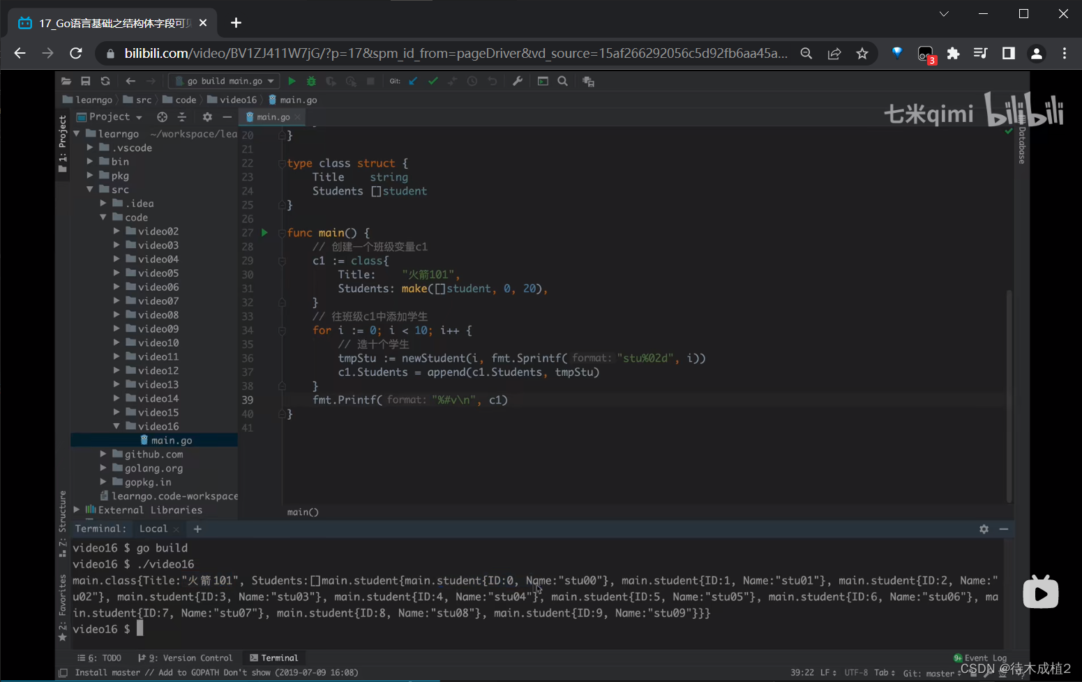This screenshot has height=682, width=1082.
Task: Open Project panel gear settings
Action: tap(207, 116)
